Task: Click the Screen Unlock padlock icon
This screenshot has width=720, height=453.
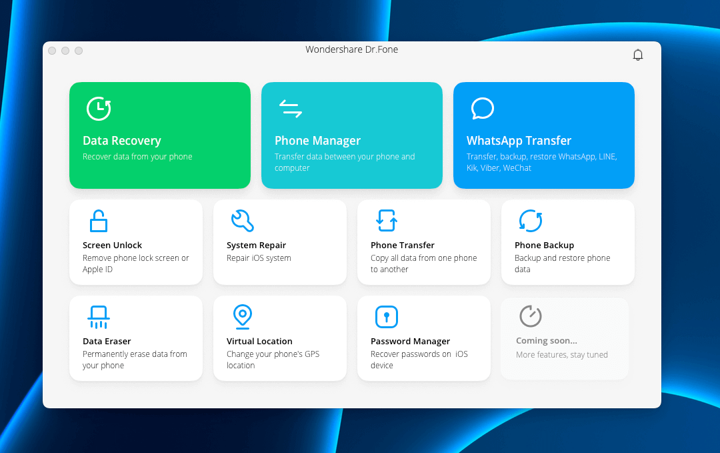Action: click(x=99, y=221)
